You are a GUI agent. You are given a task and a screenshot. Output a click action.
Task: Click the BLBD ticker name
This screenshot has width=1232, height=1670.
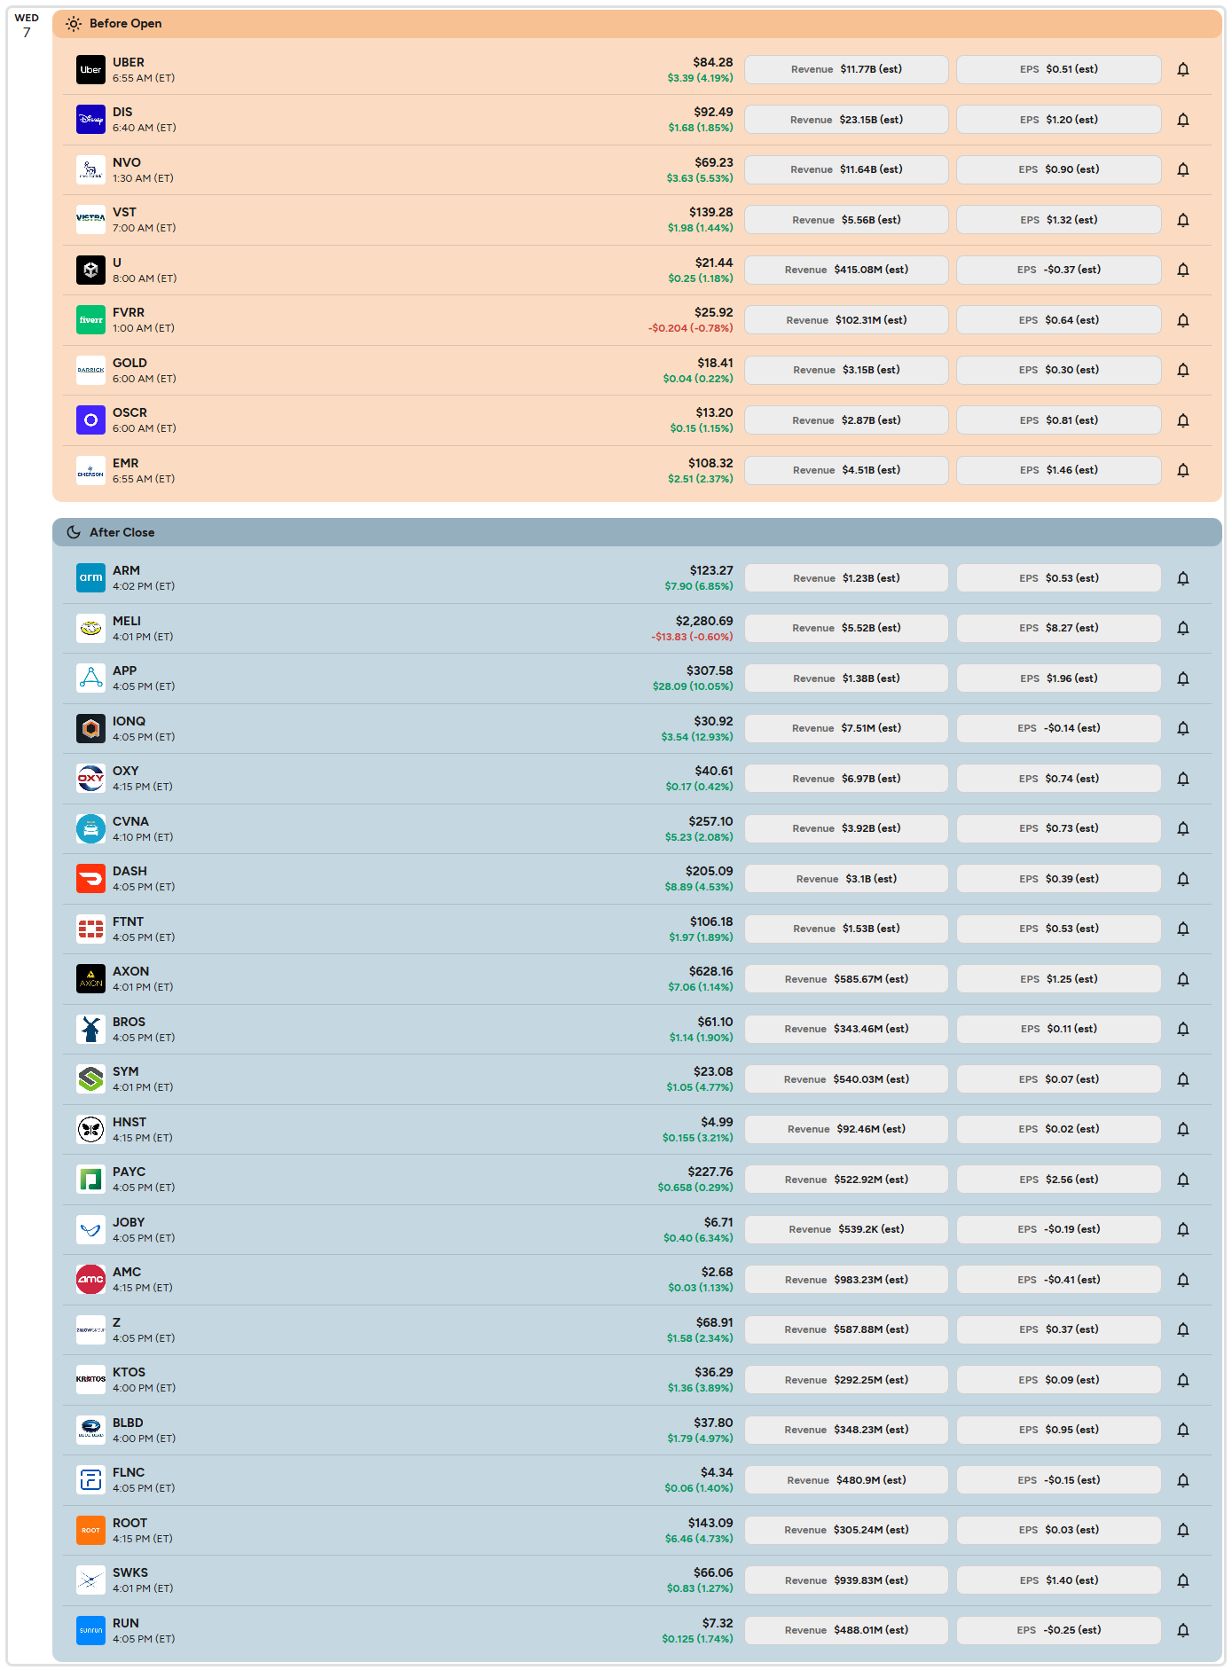(x=128, y=1423)
